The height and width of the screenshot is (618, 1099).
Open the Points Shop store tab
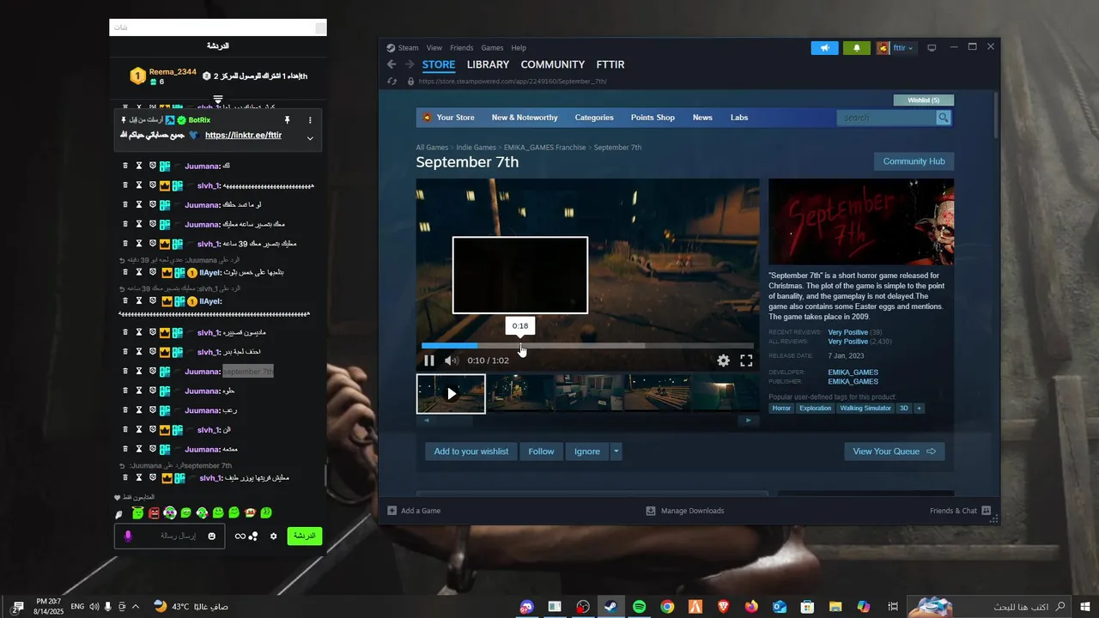point(653,118)
